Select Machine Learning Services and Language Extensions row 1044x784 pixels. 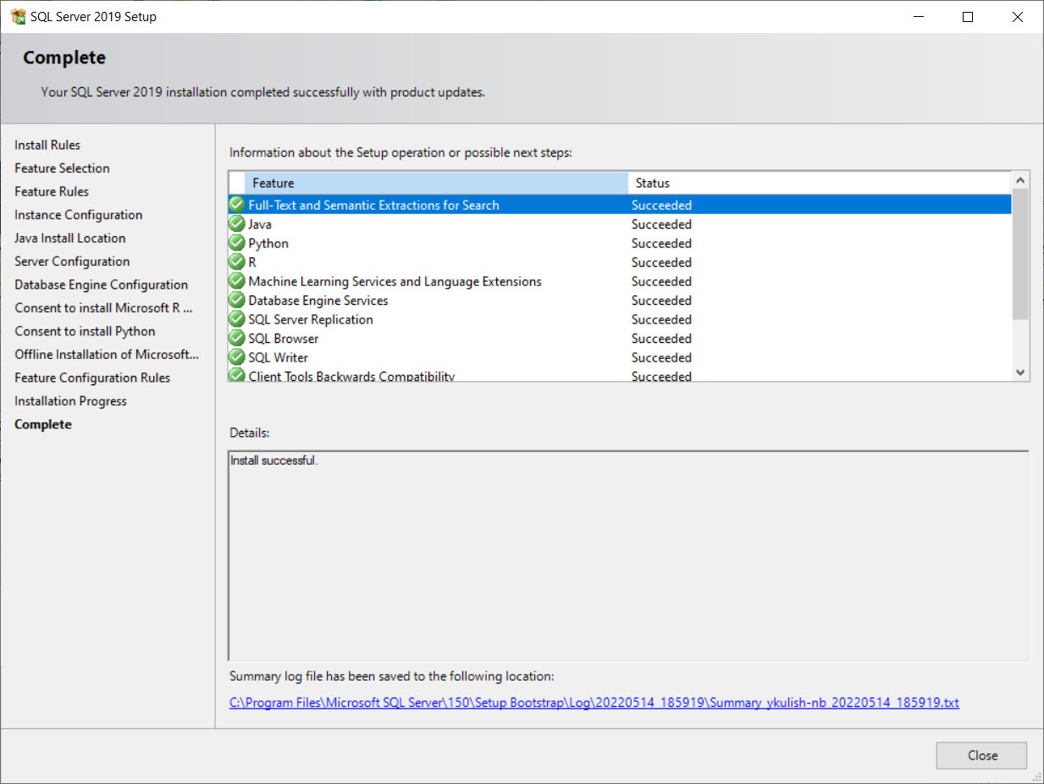[620, 281]
